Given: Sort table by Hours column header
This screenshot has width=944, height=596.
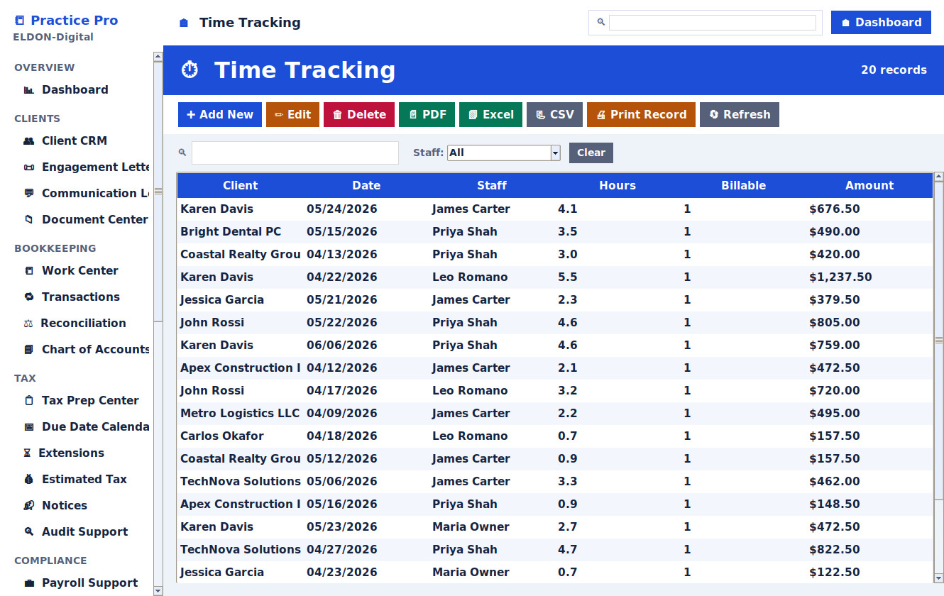Looking at the screenshot, I should [x=618, y=186].
